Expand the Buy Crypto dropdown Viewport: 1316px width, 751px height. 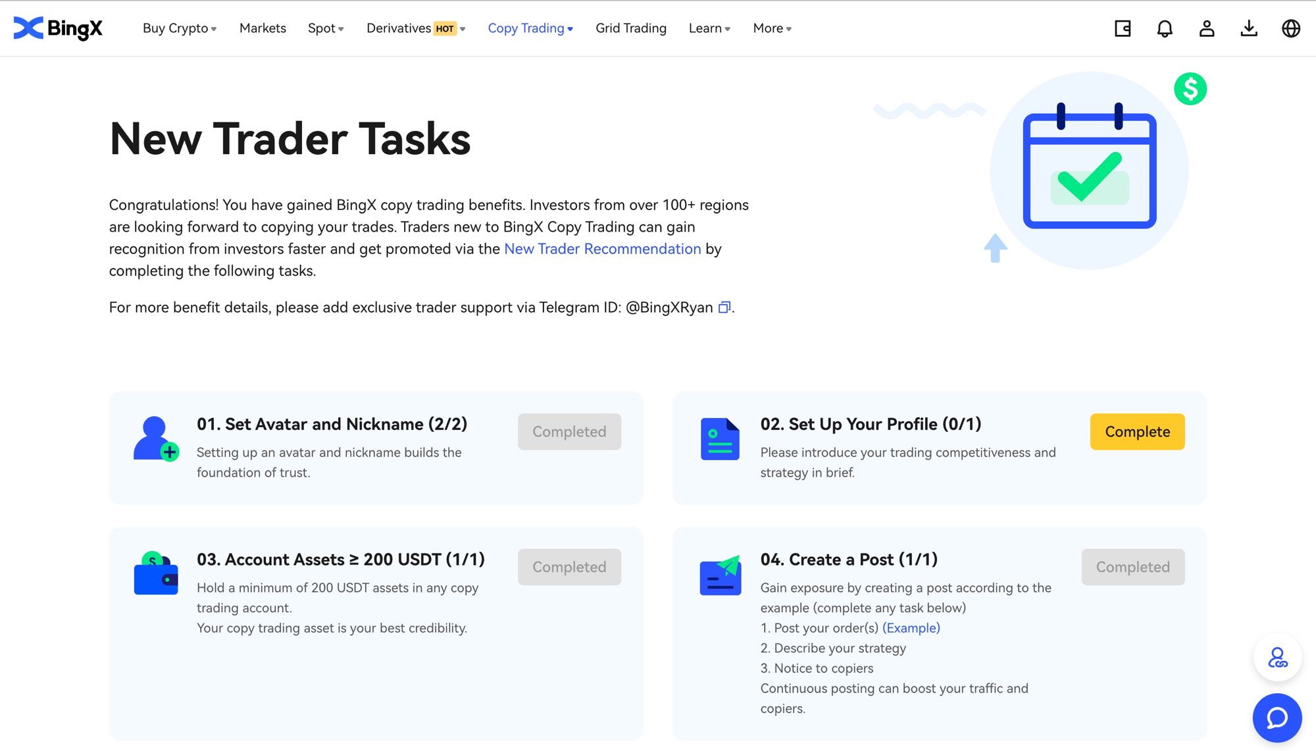(x=179, y=28)
